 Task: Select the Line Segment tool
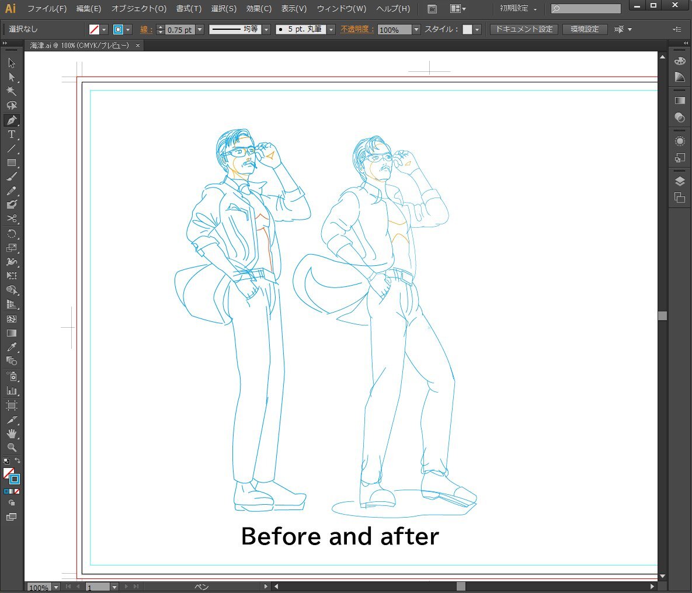(12, 148)
